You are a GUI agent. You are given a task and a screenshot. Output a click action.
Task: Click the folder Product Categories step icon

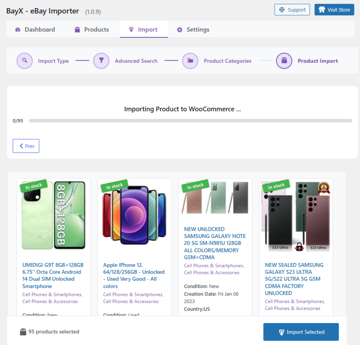(190, 61)
